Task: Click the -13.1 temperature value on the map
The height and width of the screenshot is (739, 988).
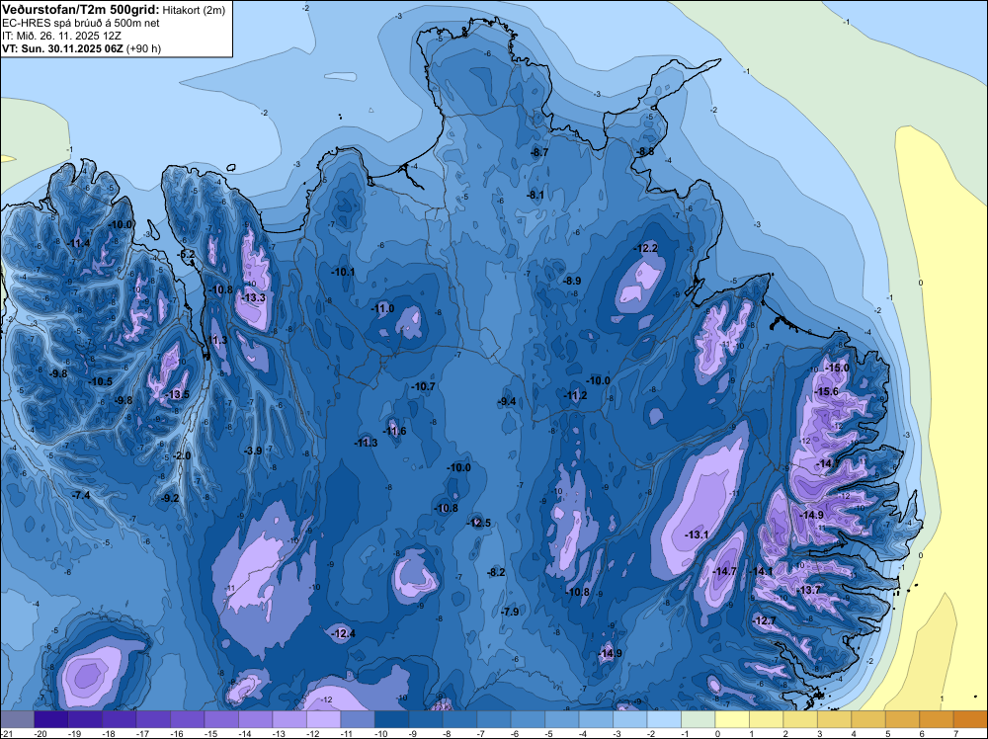Action: [x=697, y=534]
